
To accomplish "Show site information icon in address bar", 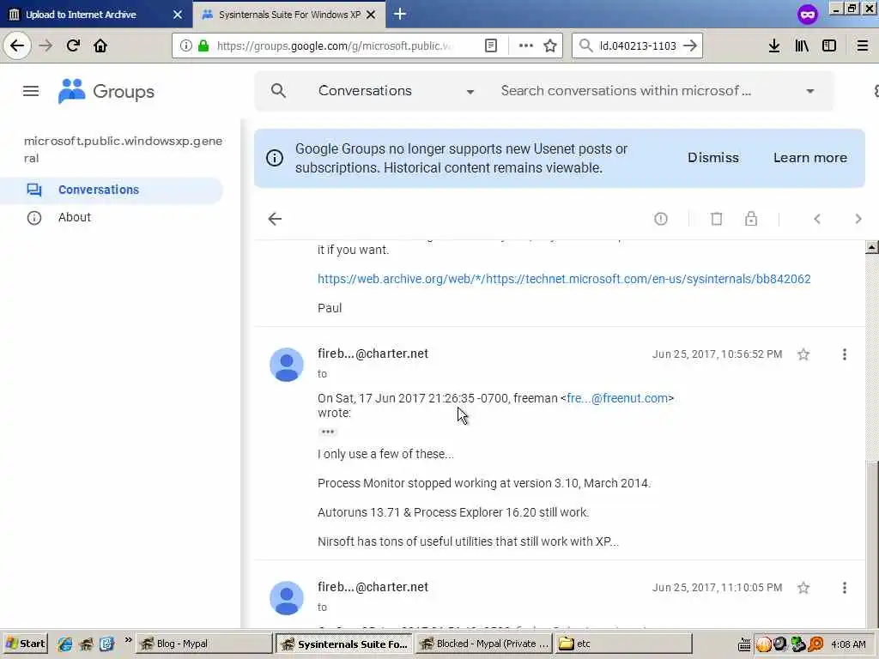I will point(186,45).
